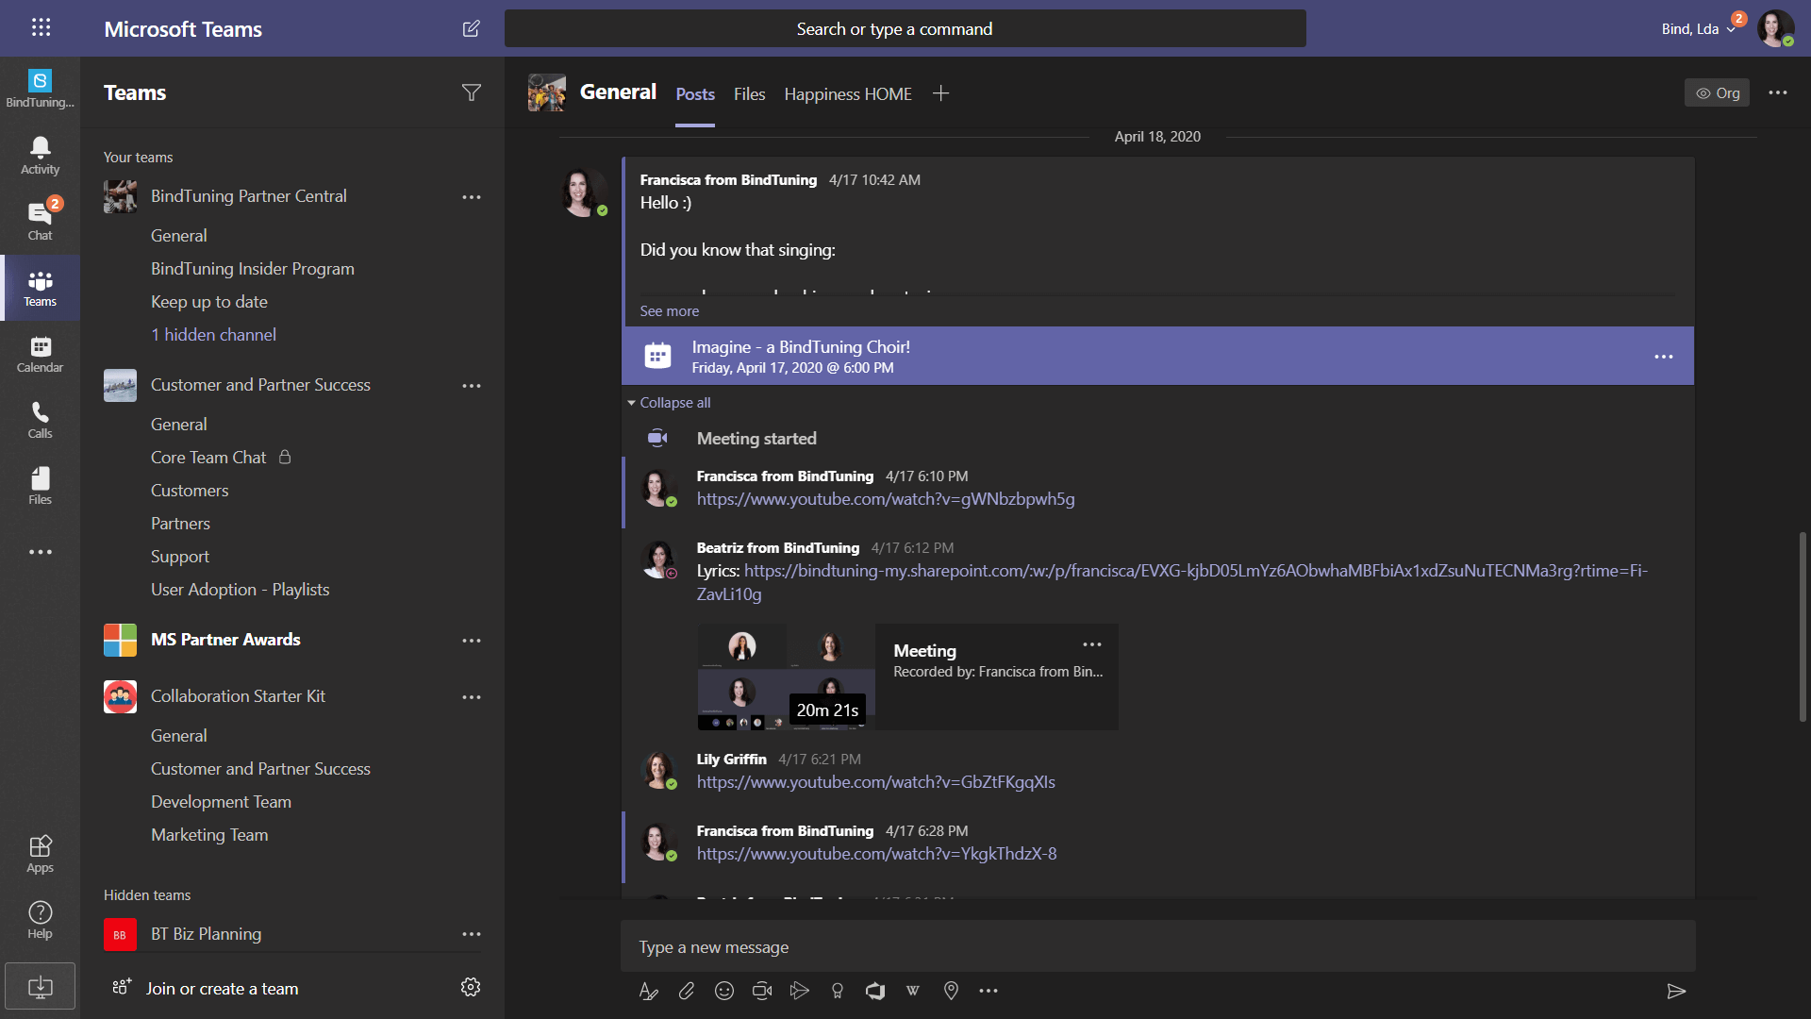
Task: Open more options for Customer and Partner Success team
Action: click(x=471, y=385)
